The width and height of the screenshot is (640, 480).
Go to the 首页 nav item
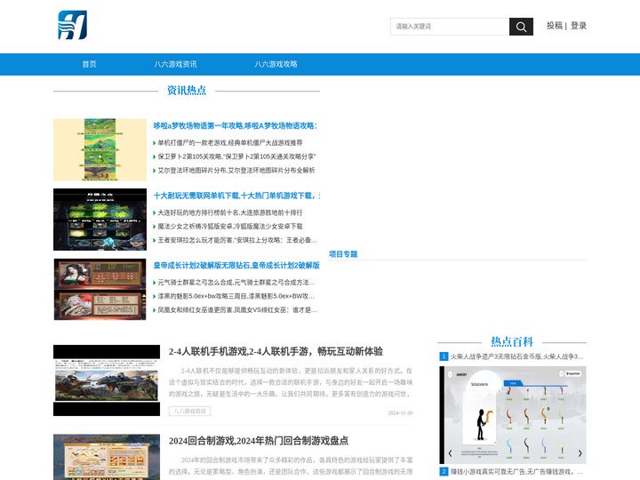click(x=90, y=64)
